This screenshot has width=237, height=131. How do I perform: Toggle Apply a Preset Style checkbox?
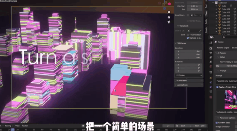(x=217, y=87)
